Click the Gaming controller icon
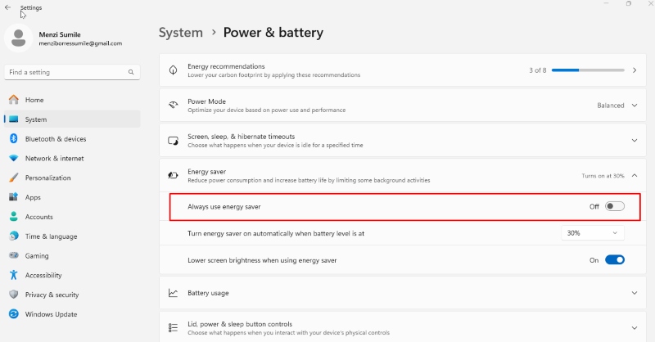Viewport: 655px width, 342px height. click(x=14, y=255)
